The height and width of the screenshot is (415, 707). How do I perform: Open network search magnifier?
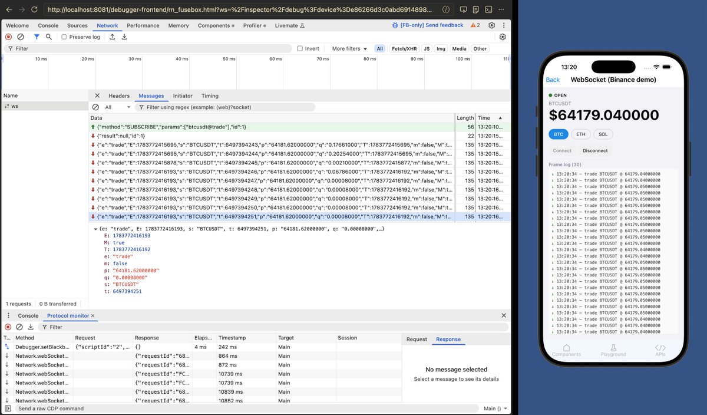point(49,37)
